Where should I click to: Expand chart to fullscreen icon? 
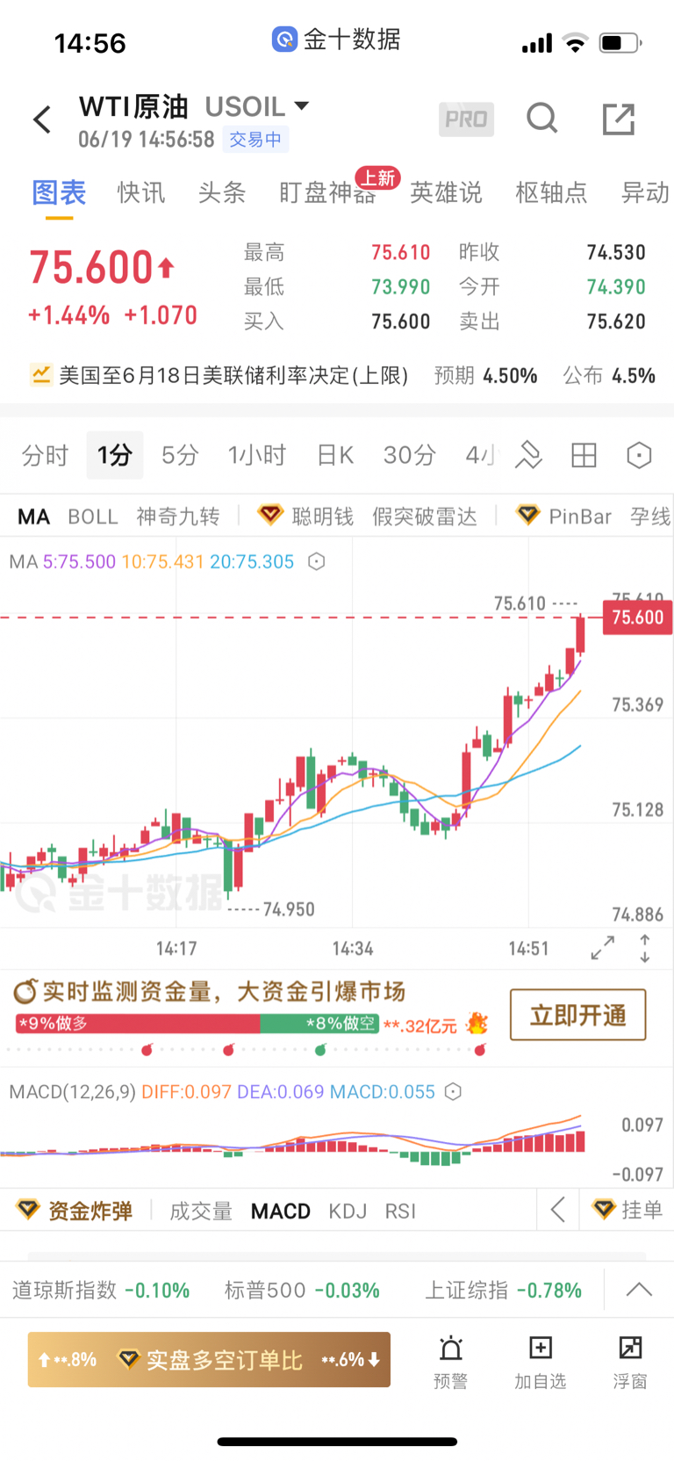tap(603, 948)
